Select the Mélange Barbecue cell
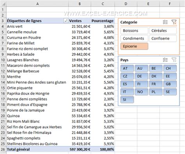This screenshot has width=185, height=154. click(x=37, y=71)
